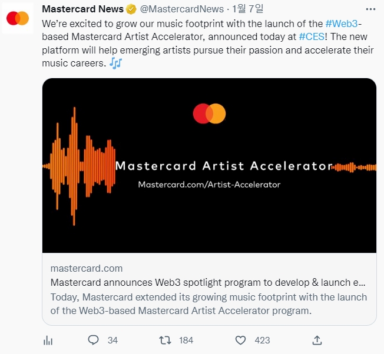The image size is (384, 354).
Task: Click the like count 423
Action: pyautogui.click(x=262, y=340)
